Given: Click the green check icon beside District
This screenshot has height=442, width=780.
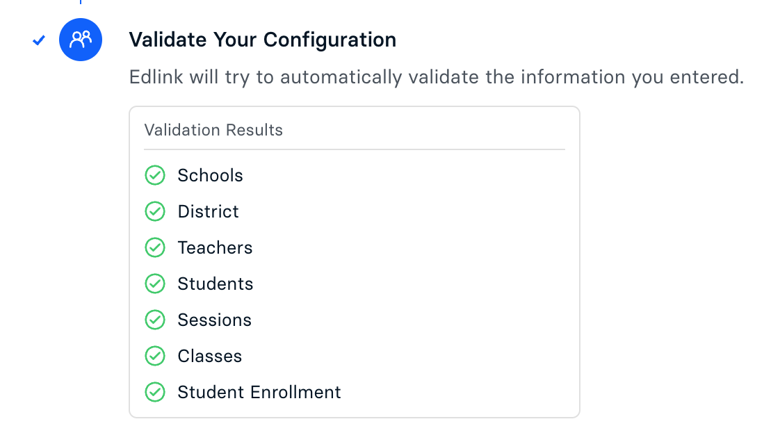Looking at the screenshot, I should pos(154,211).
